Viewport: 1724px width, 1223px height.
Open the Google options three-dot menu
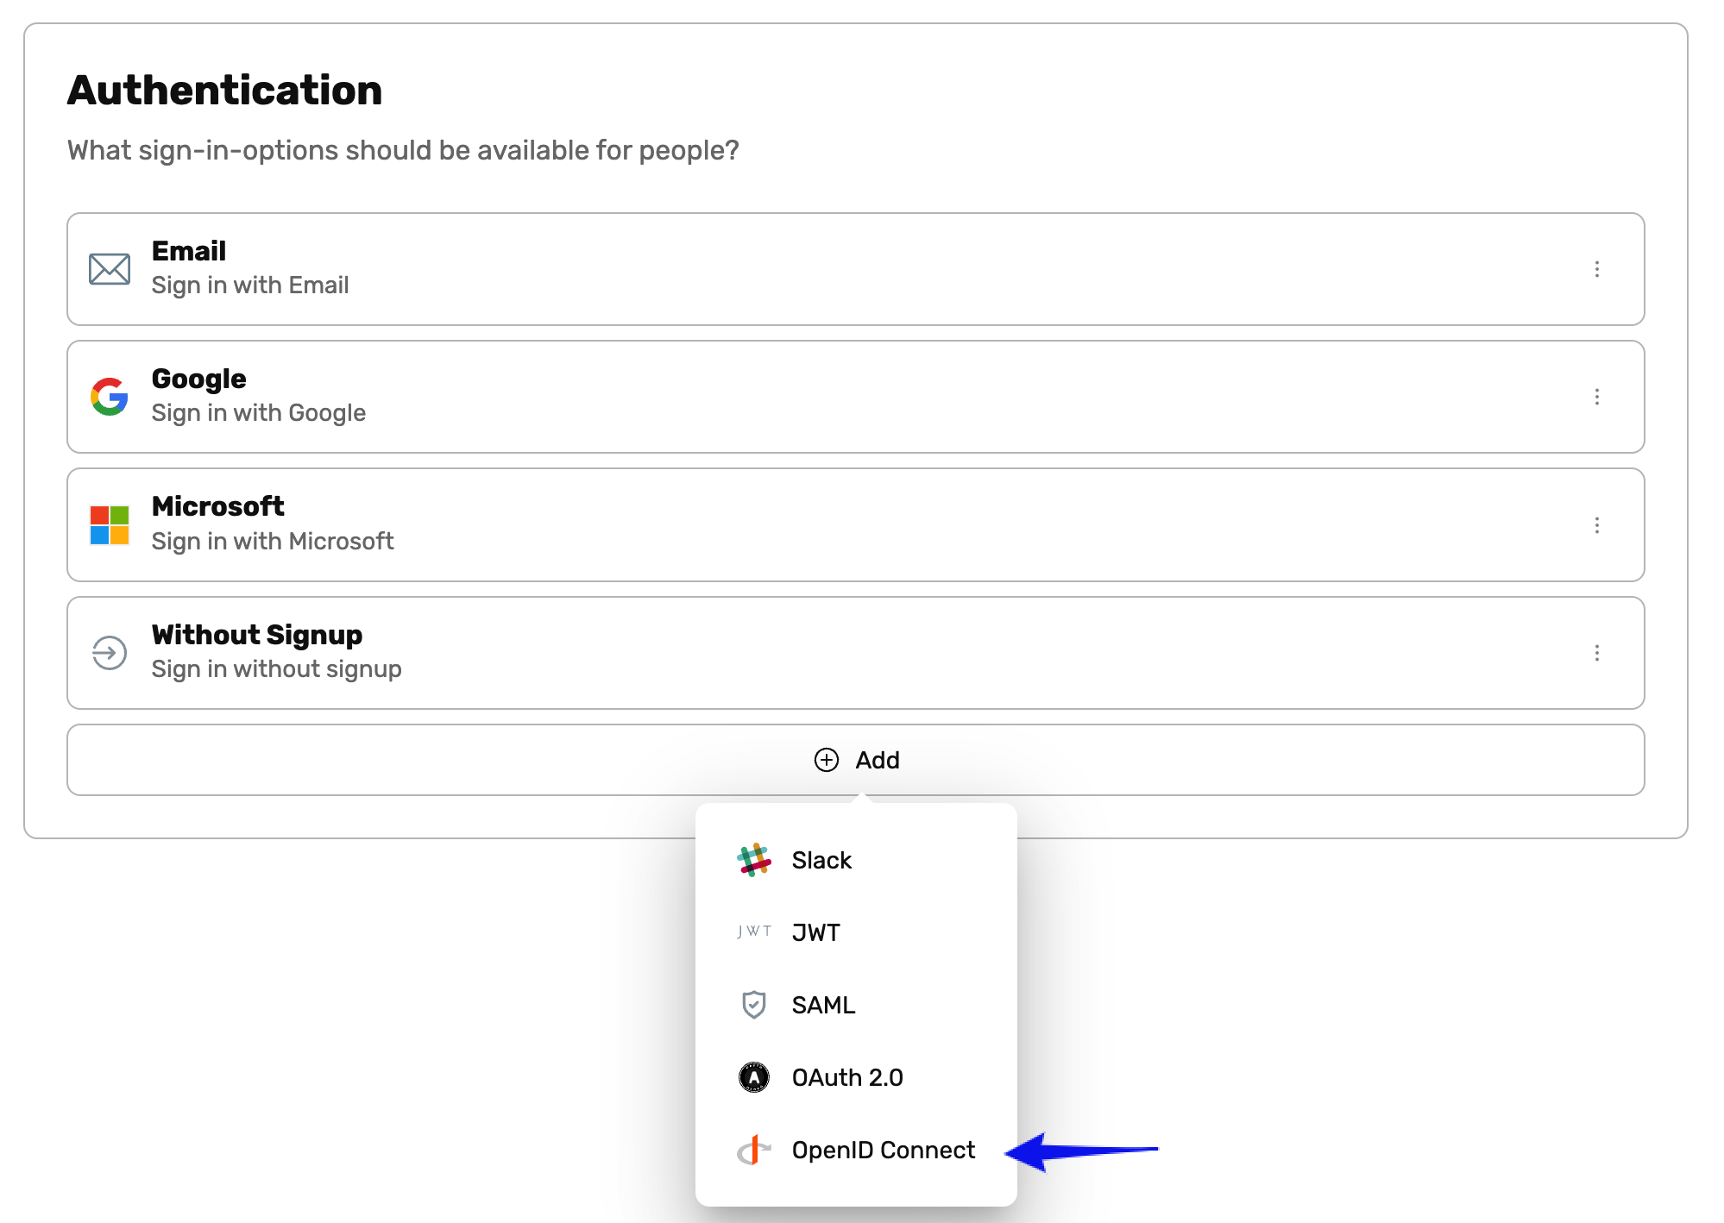1598,396
